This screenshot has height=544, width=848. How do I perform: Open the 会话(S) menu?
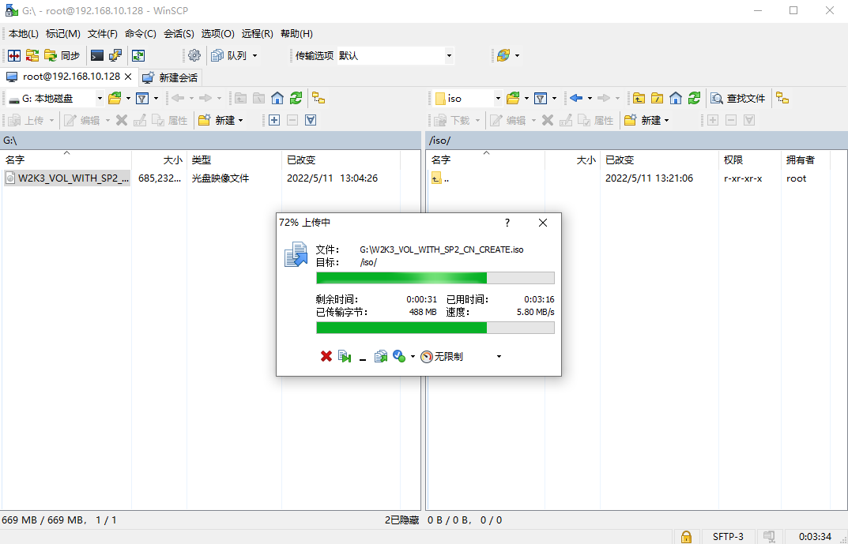point(179,33)
